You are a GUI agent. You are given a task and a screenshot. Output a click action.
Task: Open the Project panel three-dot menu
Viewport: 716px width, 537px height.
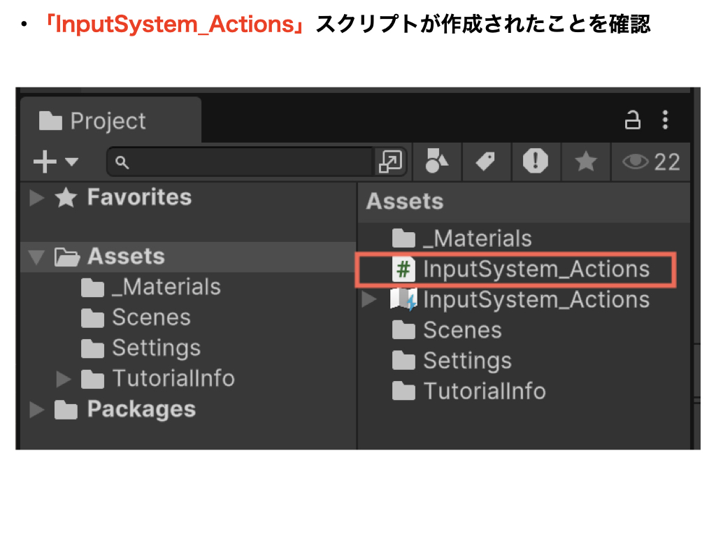click(665, 120)
